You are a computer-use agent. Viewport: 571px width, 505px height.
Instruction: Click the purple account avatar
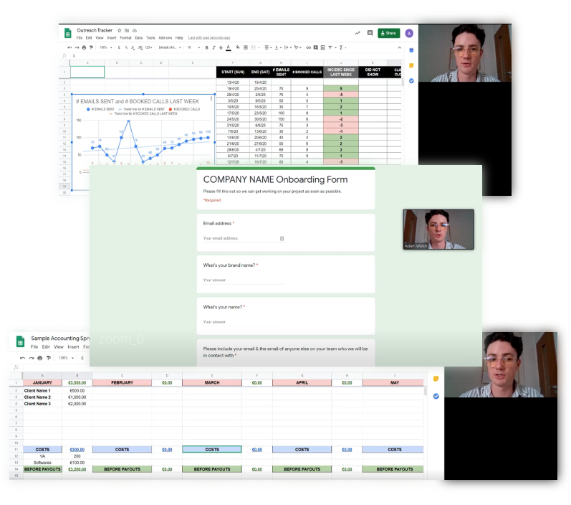coord(408,33)
